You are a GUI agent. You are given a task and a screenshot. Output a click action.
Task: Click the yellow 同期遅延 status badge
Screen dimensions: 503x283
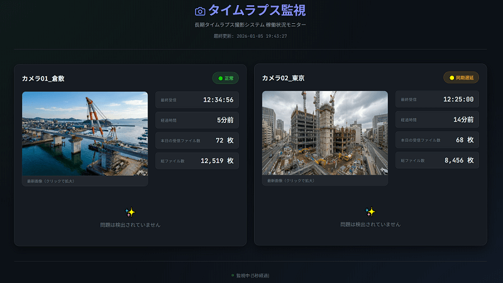point(461,77)
